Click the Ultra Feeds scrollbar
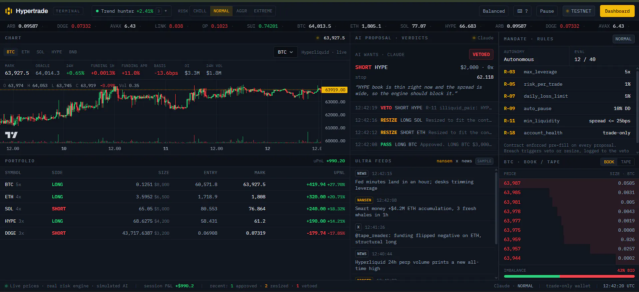The height and width of the screenshot is (292, 639). click(496, 208)
